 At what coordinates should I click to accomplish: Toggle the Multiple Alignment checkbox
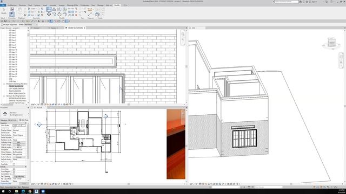pos(2,25)
